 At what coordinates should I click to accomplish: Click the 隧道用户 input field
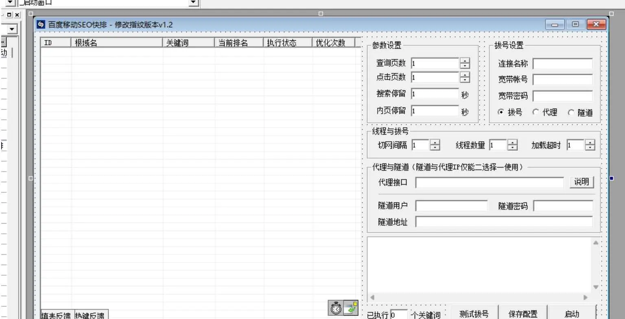point(451,206)
